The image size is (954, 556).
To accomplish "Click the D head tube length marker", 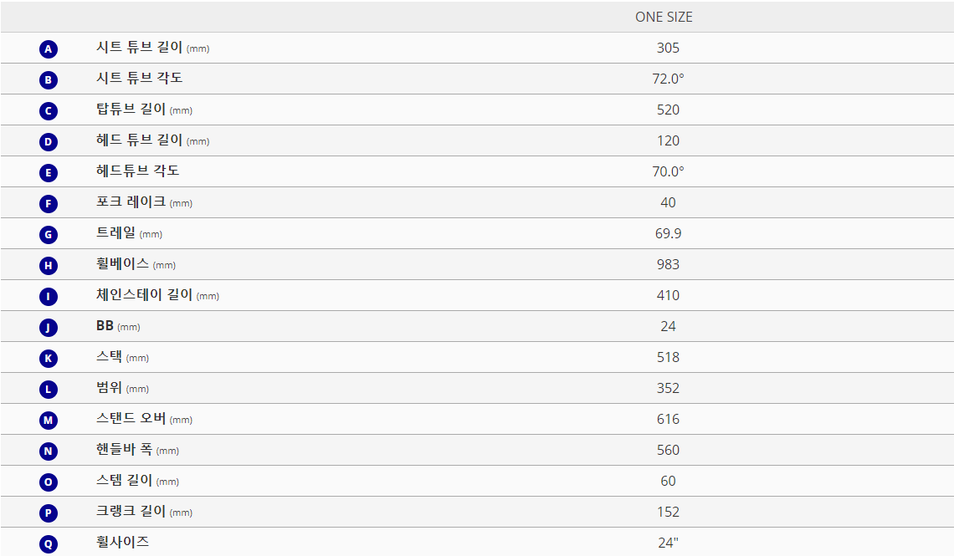I will 49,142.
